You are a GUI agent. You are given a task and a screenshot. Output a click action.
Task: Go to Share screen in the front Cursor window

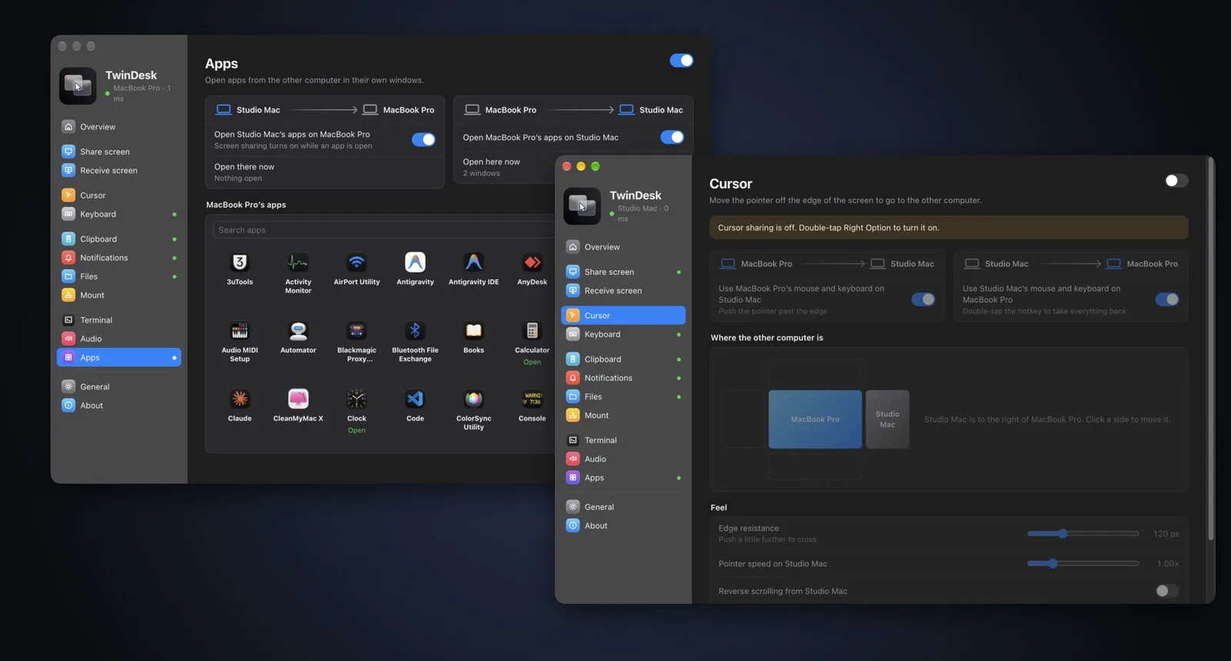tap(623, 272)
